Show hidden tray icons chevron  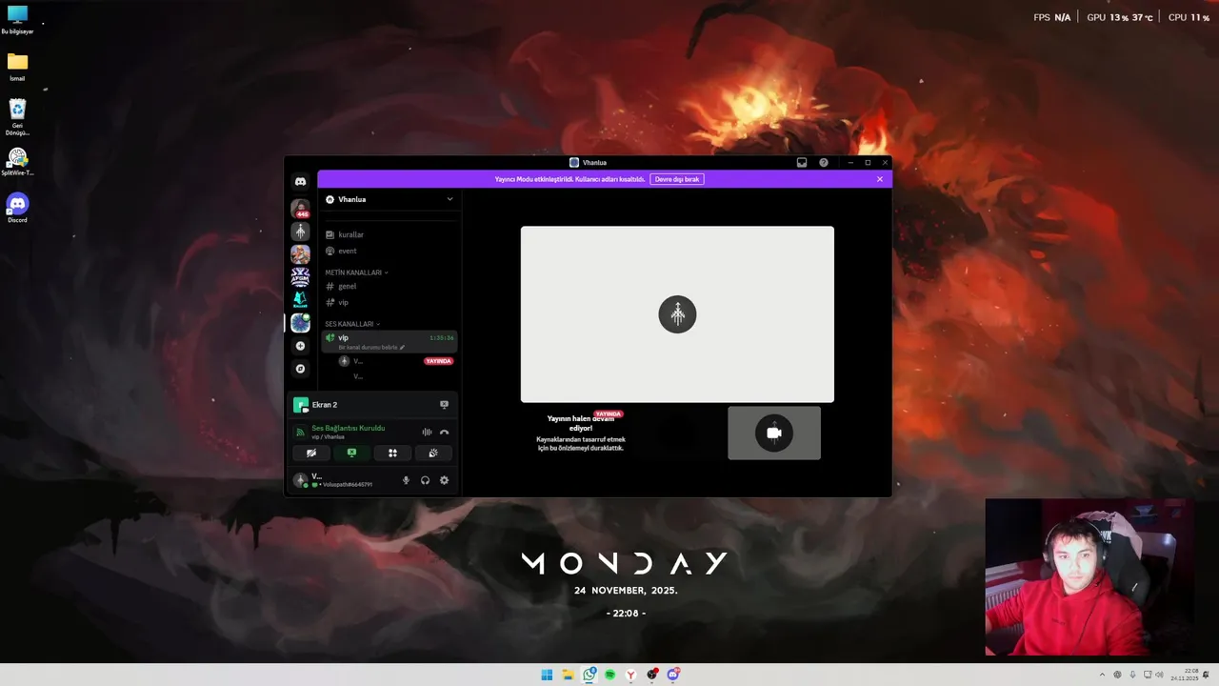pos(1102,675)
